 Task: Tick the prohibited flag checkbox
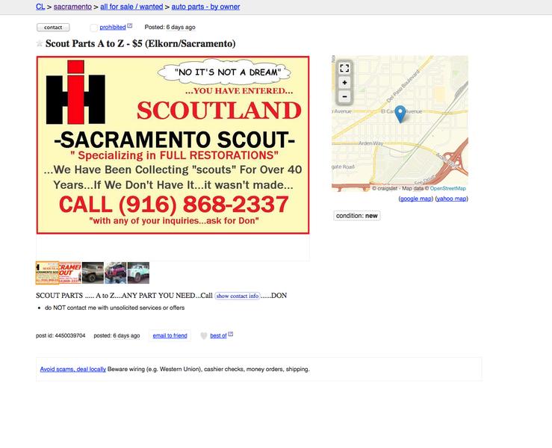point(93,28)
